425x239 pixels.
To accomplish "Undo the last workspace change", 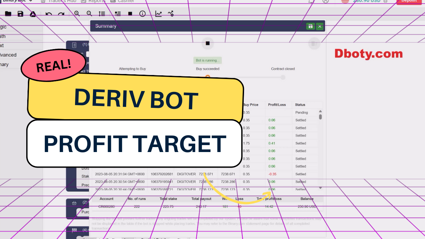I will pyautogui.click(x=48, y=14).
